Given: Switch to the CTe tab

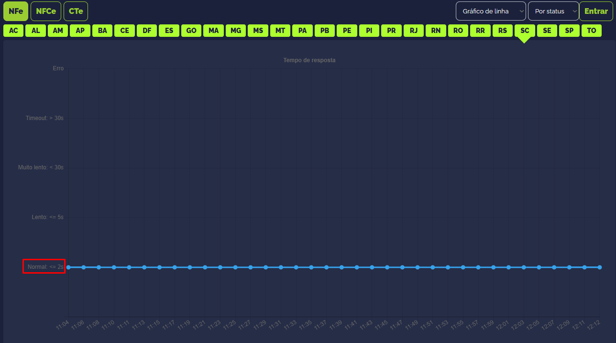Looking at the screenshot, I should [x=76, y=11].
